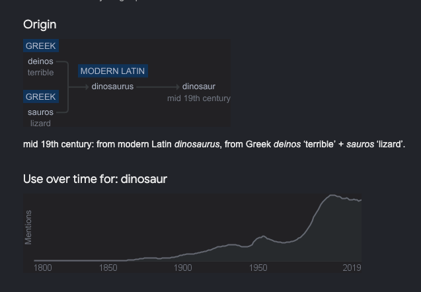The image size is (421, 292).
Task: Click the GREEK label above sauros
Action: click(x=41, y=97)
